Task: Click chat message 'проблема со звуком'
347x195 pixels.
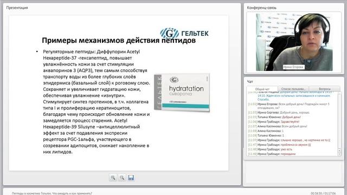Action: (295, 145)
